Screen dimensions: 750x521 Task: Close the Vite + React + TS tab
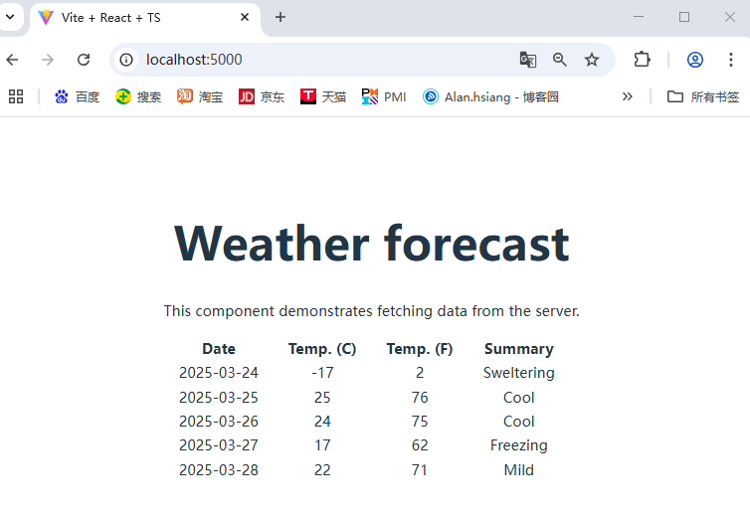[246, 18]
